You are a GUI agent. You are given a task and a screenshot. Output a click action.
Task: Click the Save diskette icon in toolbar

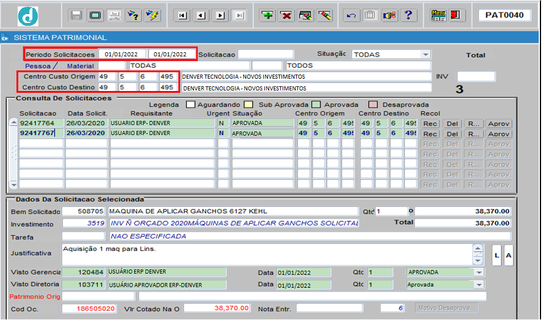pyautogui.click(x=77, y=15)
